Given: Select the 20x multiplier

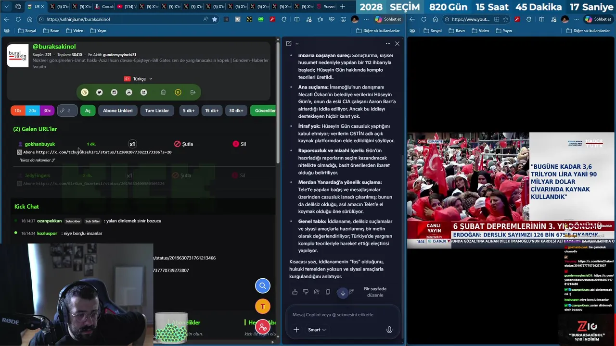Looking at the screenshot, I should 32,111.
